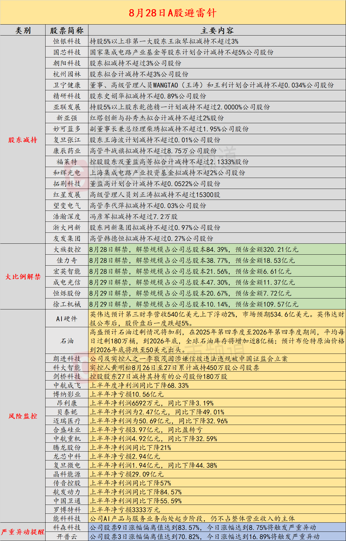346x541 pixels.
Task: Click stock name '宏英智能'
Action: pos(67,271)
